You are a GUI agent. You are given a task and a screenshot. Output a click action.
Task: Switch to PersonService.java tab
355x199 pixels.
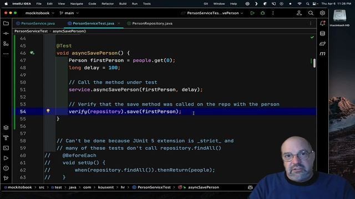click(x=35, y=23)
